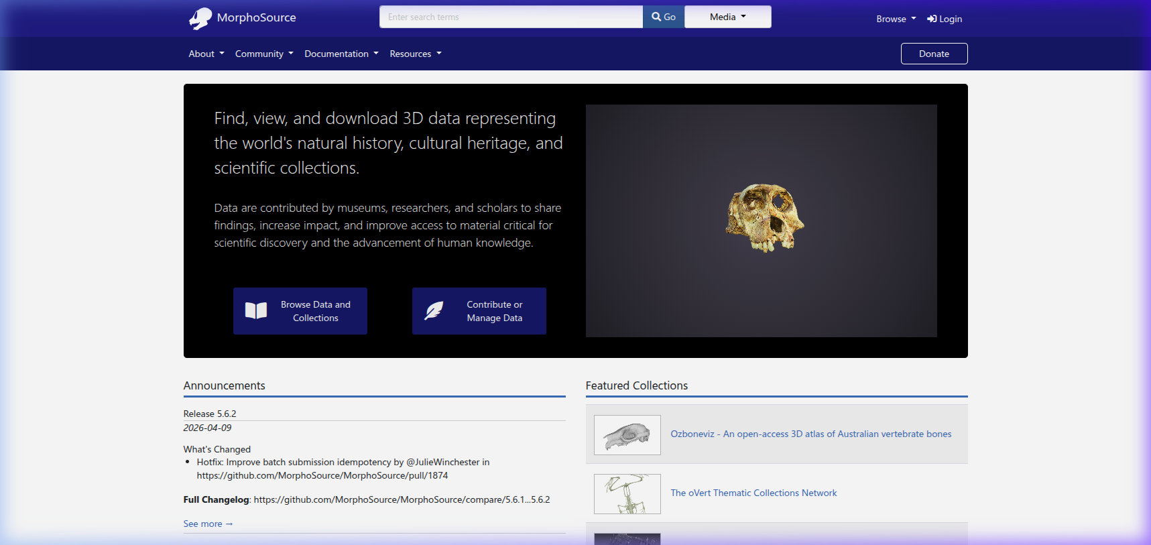Open Contribute or Manage Data
The height and width of the screenshot is (545, 1151).
click(x=479, y=311)
